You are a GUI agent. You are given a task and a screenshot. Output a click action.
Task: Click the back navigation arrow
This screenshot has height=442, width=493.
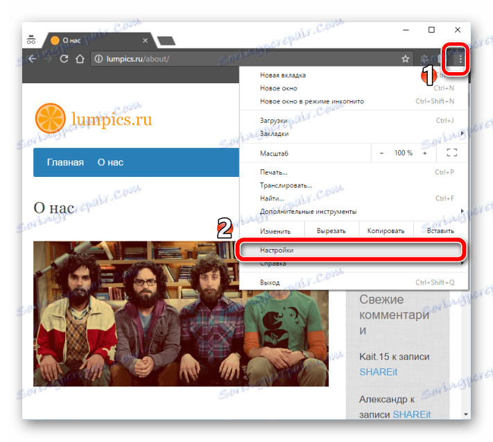click(x=33, y=59)
